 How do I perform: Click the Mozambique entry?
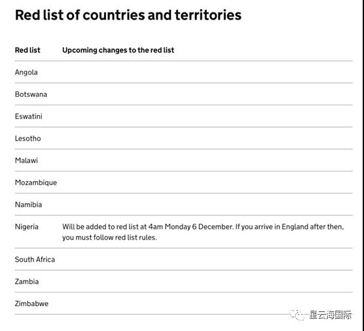36,183
